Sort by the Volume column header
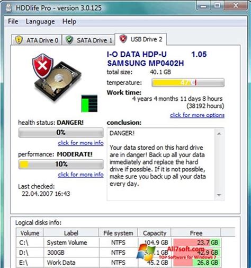The width and height of the screenshot is (251, 268). [30, 233]
